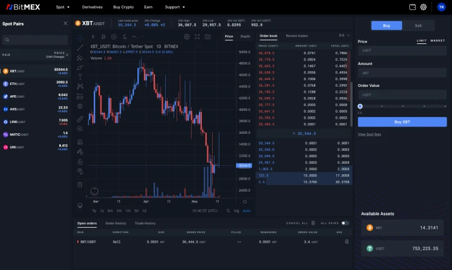
Task: Delete the XBT/USDT open order
Action: coord(347,242)
